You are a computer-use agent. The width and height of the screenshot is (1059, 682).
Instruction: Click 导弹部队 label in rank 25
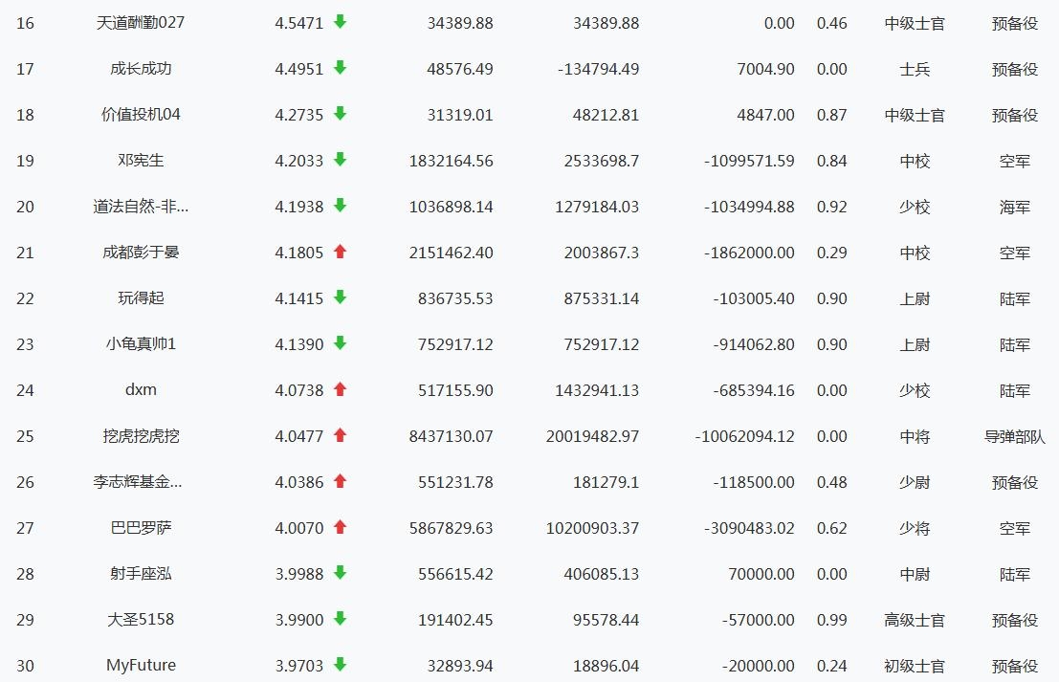[x=1015, y=436]
